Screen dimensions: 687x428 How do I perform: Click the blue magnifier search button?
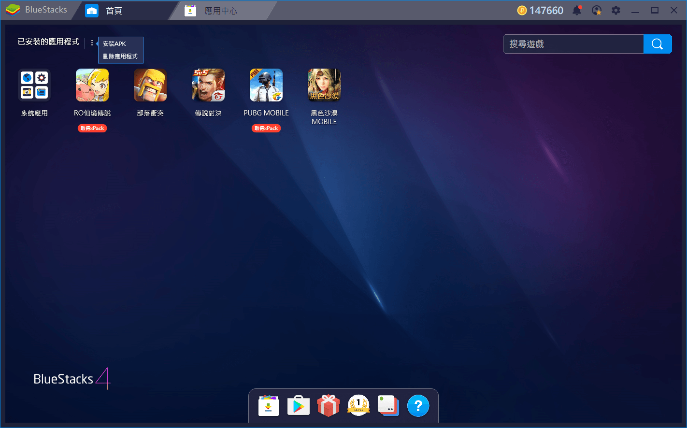658,44
